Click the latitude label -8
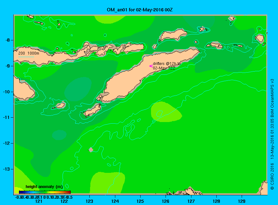 (x=7, y=40)
